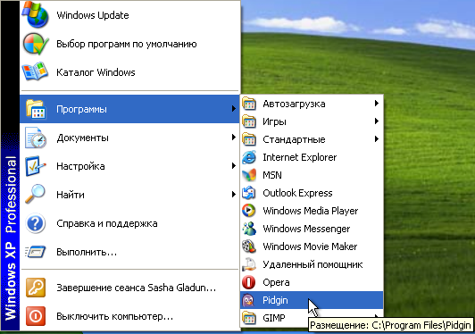
Task: Open the Каталог Windows entry
Action: (x=130, y=72)
